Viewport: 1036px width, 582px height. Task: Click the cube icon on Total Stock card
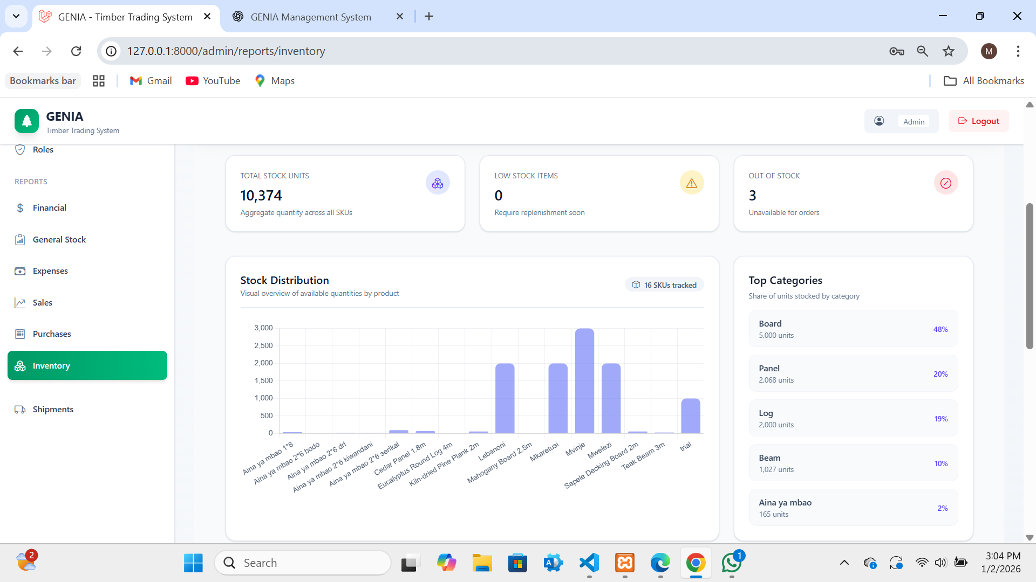click(438, 183)
